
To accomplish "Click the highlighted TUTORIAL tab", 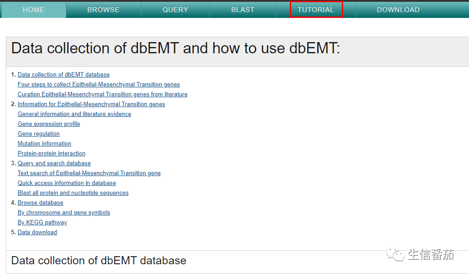I will [316, 9].
